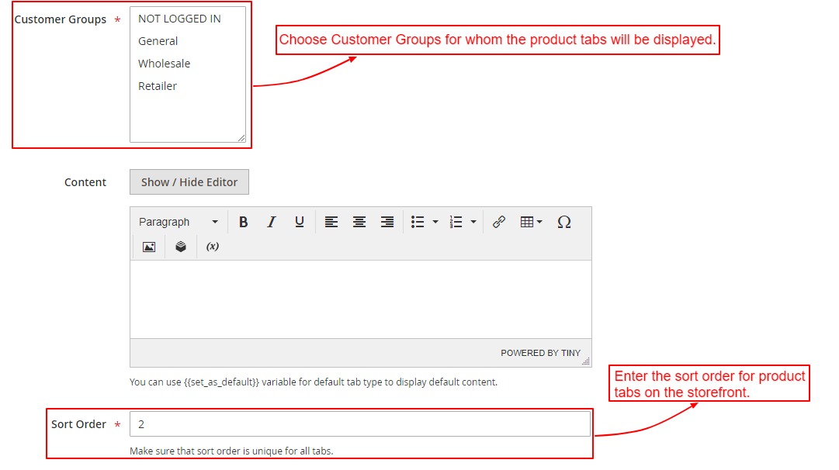The width and height of the screenshot is (839, 470).
Task: Insert a variable using the (x) icon
Action: point(211,246)
